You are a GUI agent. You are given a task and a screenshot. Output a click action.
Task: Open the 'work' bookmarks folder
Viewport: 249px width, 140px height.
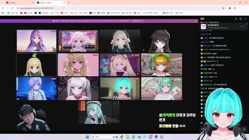coord(74,13)
